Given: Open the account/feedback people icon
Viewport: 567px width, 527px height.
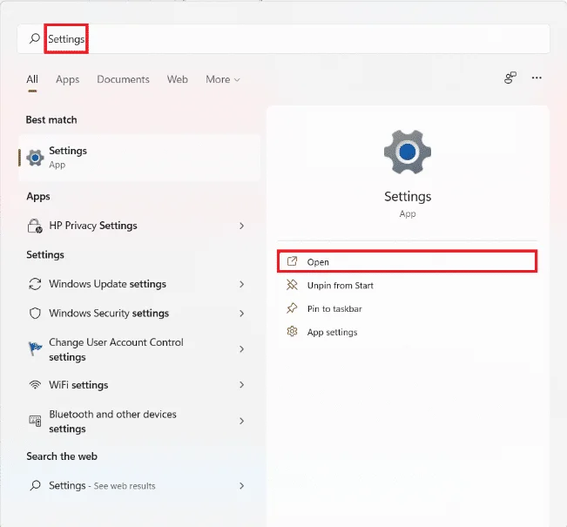Looking at the screenshot, I should tap(510, 78).
